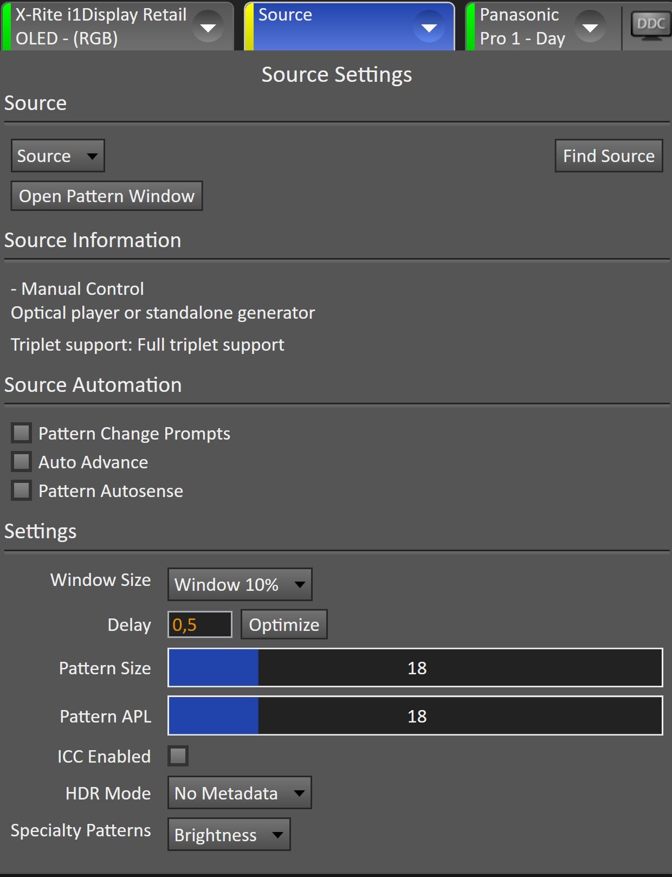
Task: Open the Source selection dropdown
Action: [x=57, y=156]
